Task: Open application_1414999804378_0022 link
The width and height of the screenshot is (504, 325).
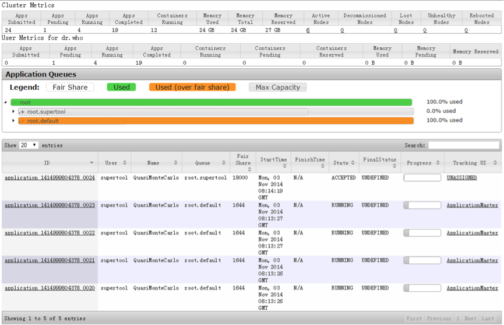Action: point(50,233)
